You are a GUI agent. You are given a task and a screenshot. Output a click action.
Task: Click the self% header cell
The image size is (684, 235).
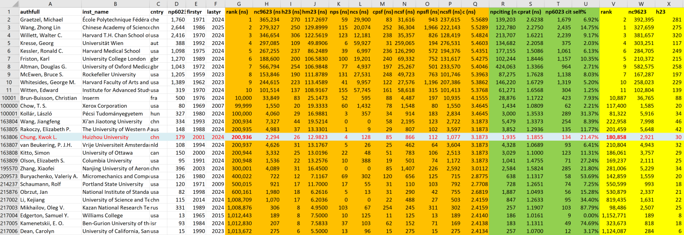click(586, 11)
